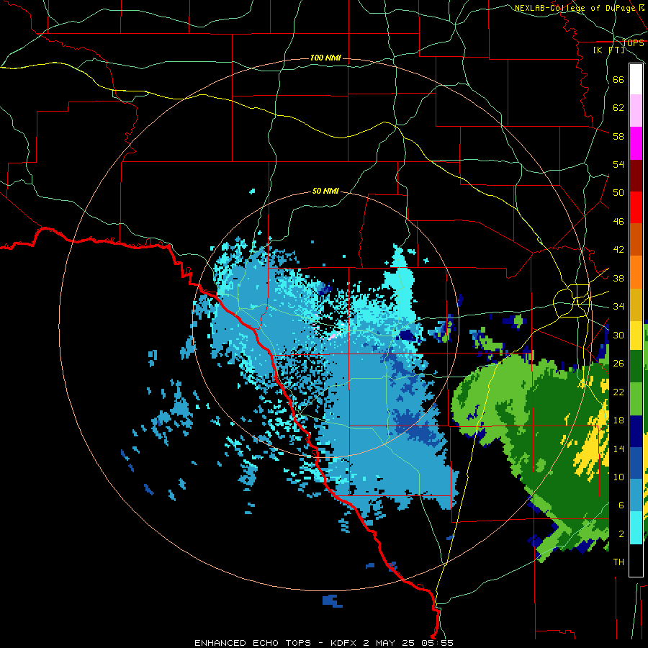The height and width of the screenshot is (648, 648).
Task: Click legend value 66
Action: click(618, 80)
